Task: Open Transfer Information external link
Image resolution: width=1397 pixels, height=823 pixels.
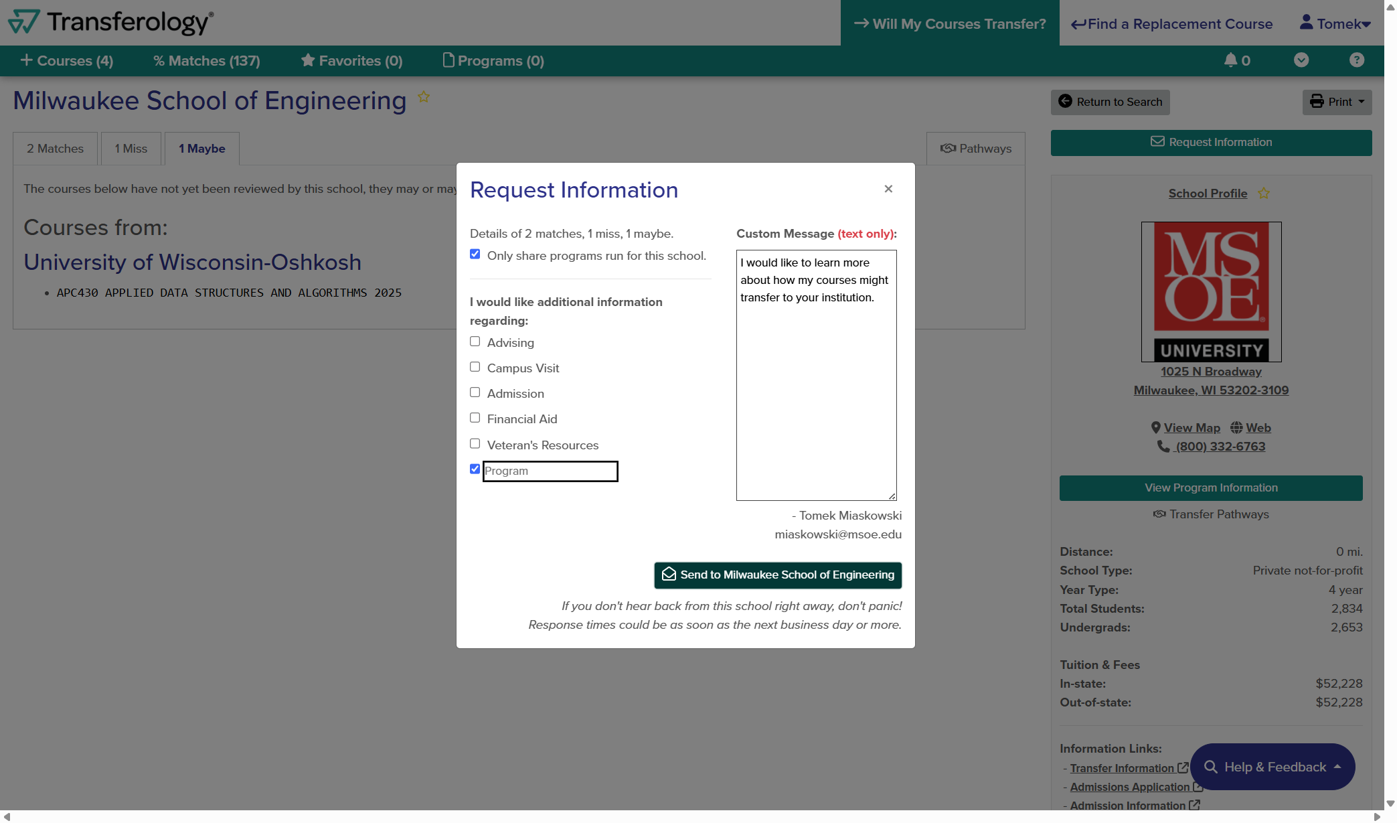Action: click(1129, 768)
